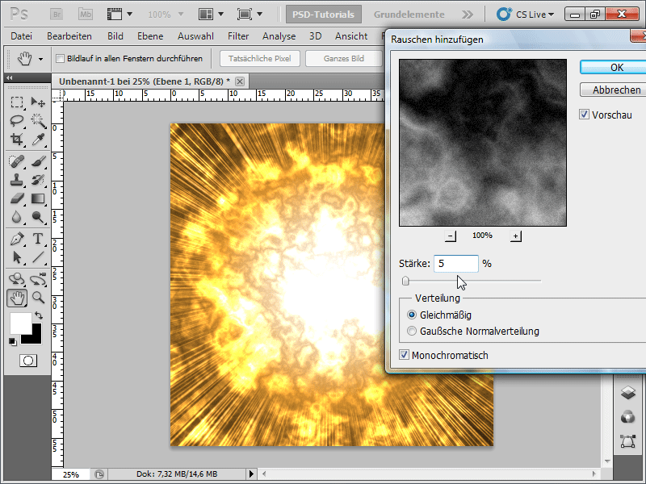The width and height of the screenshot is (646, 484).
Task: Click the Tatsächliche Pixel button
Action: point(259,58)
